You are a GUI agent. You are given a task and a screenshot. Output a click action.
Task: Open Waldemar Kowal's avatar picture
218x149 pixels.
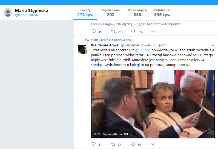pos(82,49)
